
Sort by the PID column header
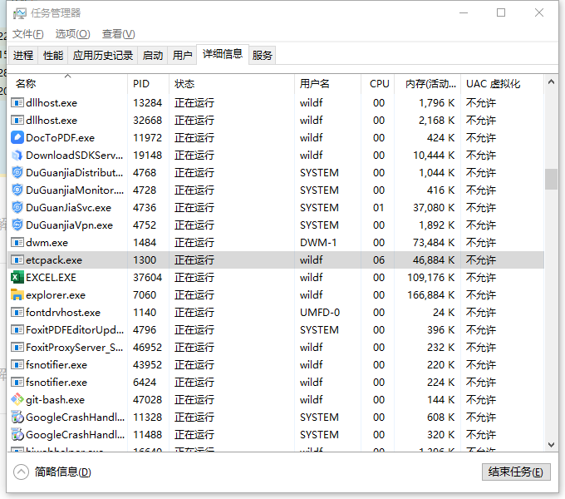coord(148,84)
